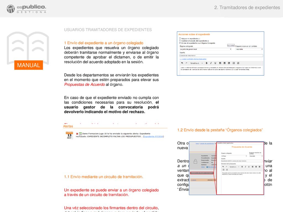
Task: Toggle bold in Acciones sobre el expediente editor
Action: [x=206, y=63]
